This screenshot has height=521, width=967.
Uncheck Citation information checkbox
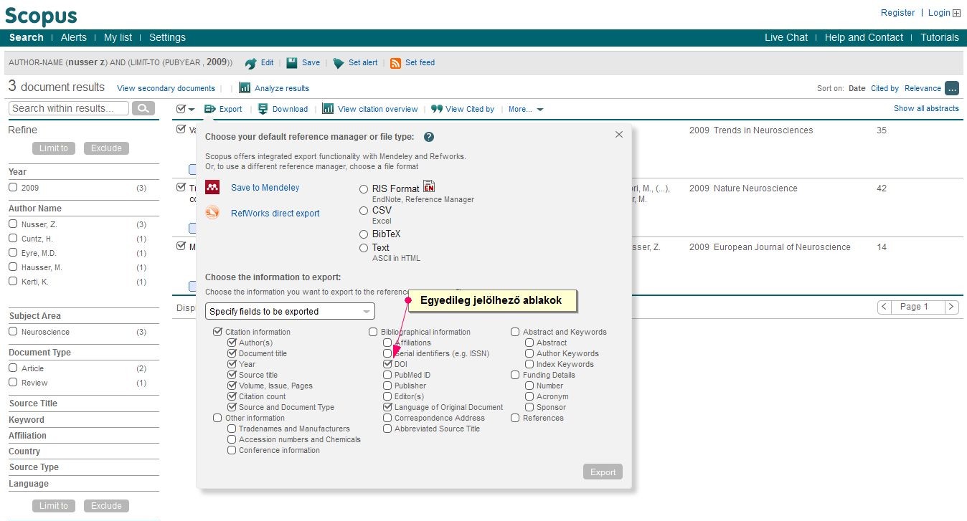coord(217,332)
